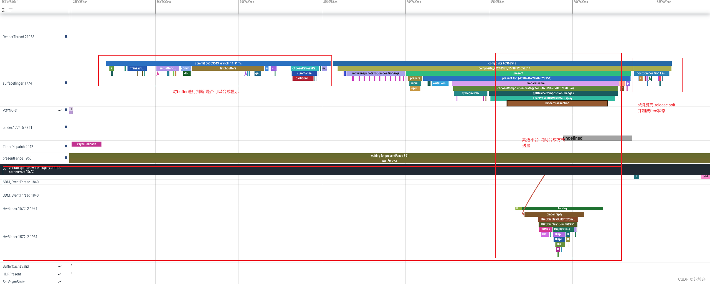Open SetVsyncState counter chart options

60,282
